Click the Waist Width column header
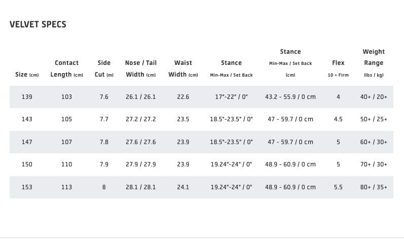 click(x=183, y=69)
